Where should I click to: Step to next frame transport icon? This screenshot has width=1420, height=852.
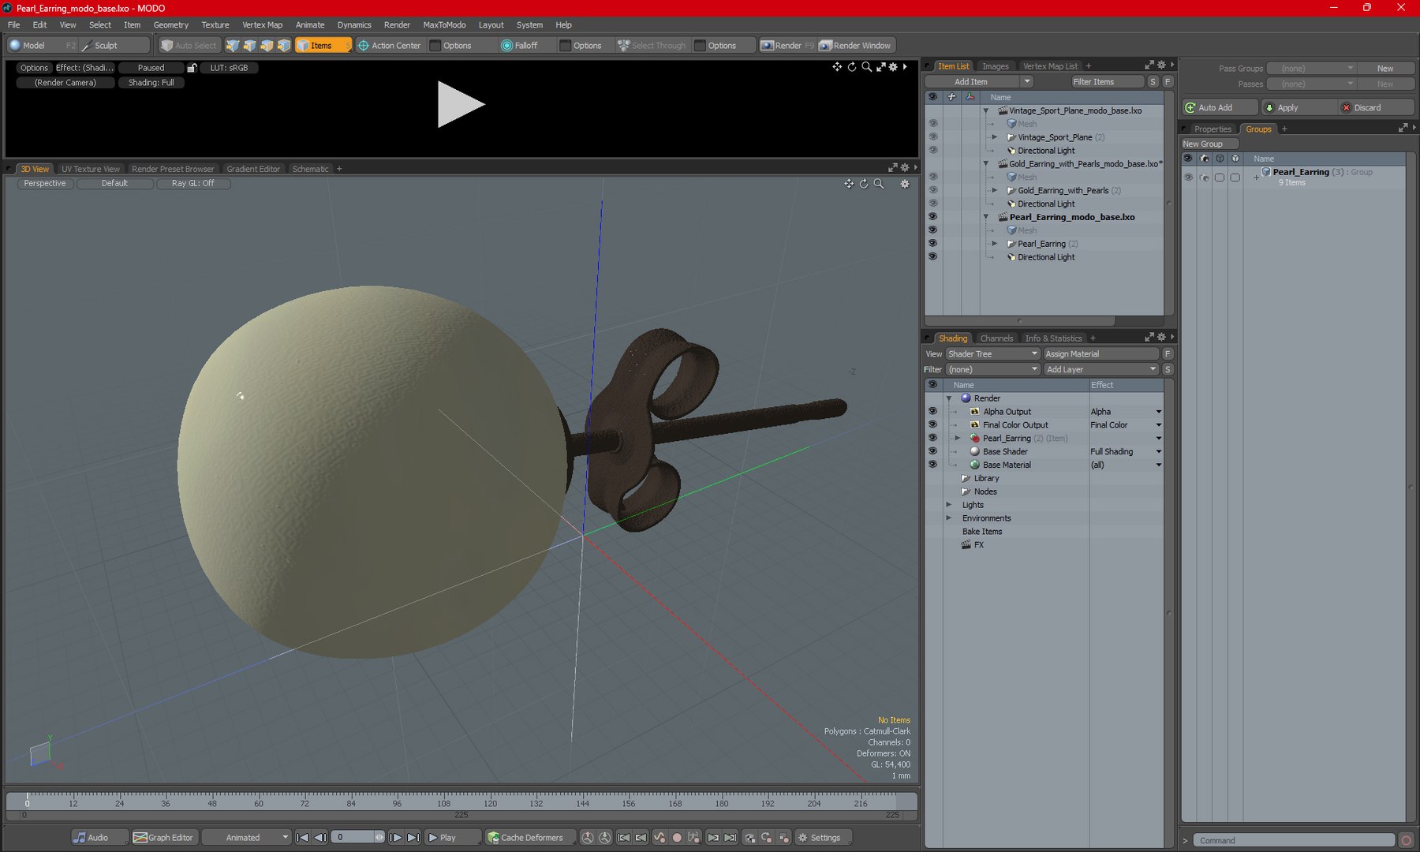click(396, 838)
